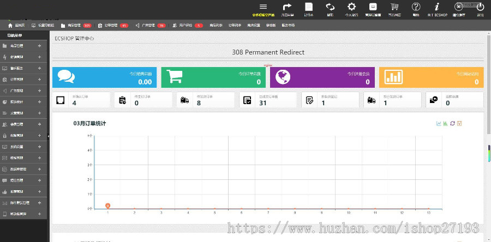Expand the 系统设置 monitor row plus sign
This screenshot has width=491, height=242.
[39, 147]
